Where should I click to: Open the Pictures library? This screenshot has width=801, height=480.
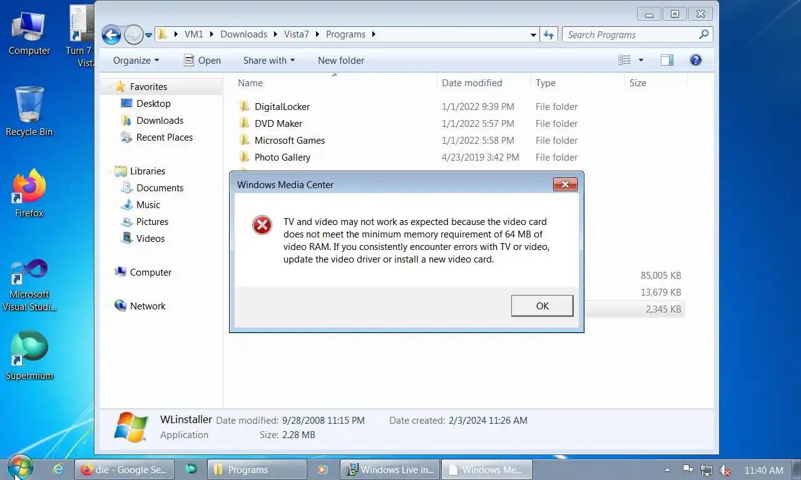[x=152, y=222]
